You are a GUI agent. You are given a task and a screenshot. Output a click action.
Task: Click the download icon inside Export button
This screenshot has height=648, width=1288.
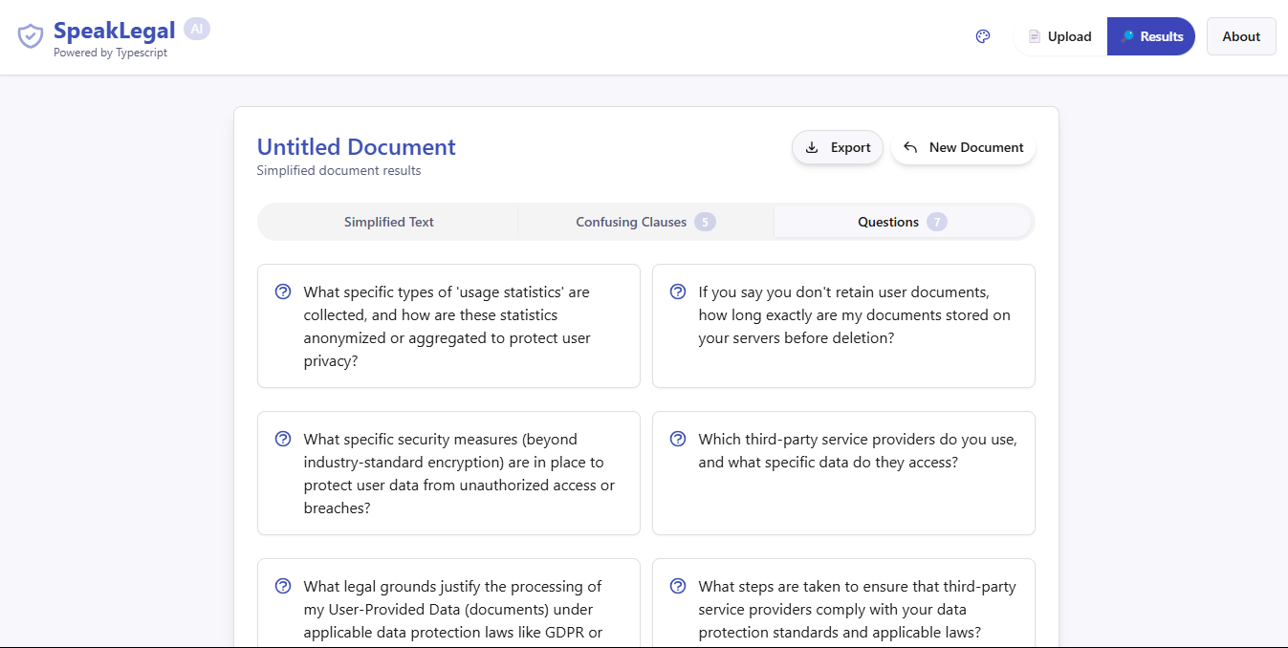pyautogui.click(x=812, y=147)
